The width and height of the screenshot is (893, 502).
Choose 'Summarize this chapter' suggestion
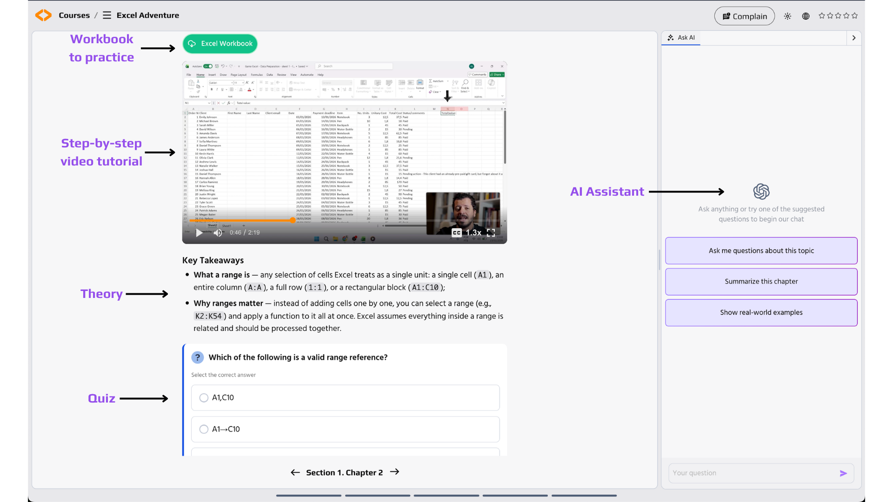(x=761, y=282)
